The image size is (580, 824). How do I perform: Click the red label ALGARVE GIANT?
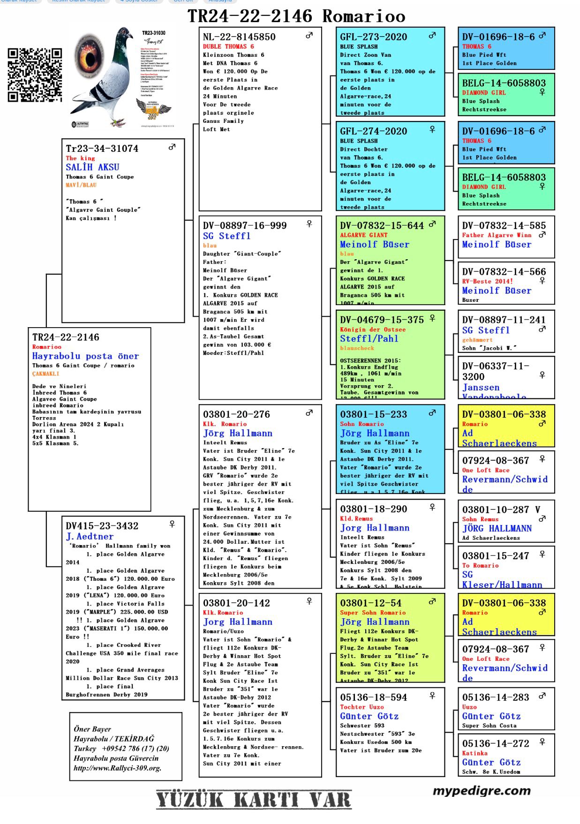(x=364, y=235)
